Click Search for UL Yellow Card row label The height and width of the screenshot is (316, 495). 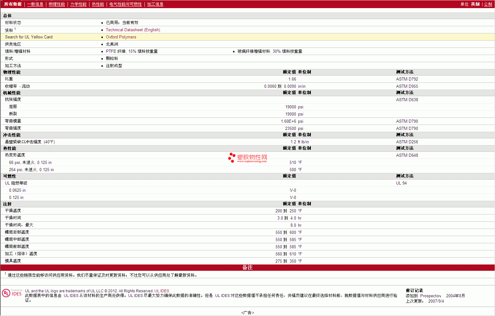click(x=29, y=37)
